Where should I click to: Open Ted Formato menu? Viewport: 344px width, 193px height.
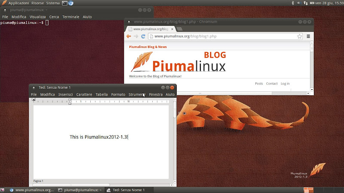(x=118, y=94)
